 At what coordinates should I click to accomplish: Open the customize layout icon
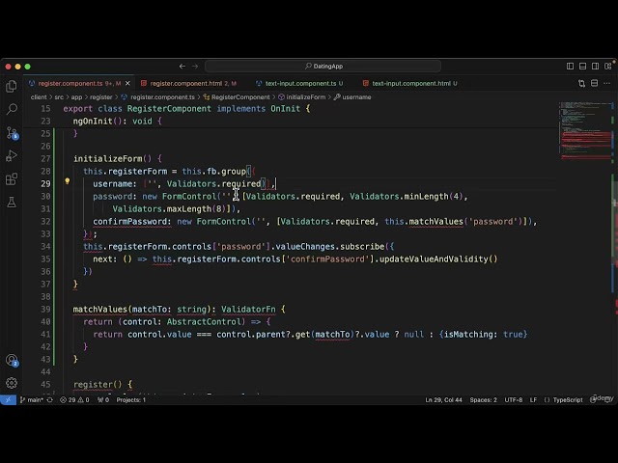(x=608, y=67)
